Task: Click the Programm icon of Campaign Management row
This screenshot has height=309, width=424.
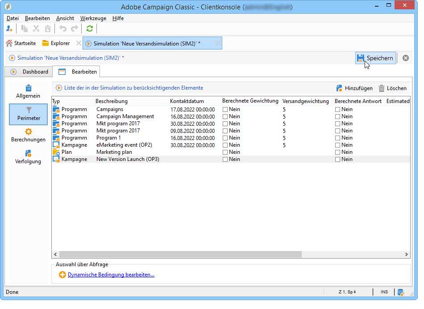Action: [x=56, y=116]
